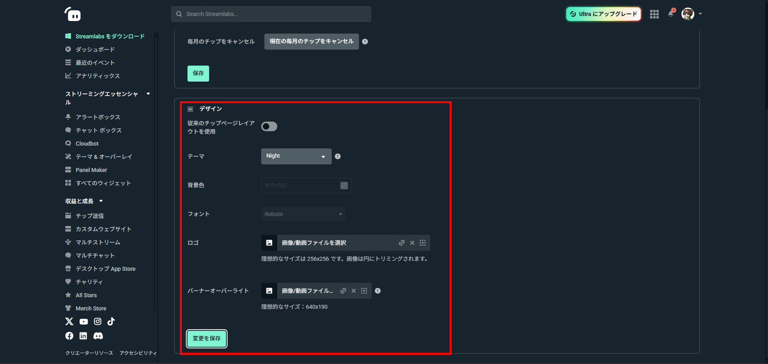Open the Instagram social icon

[98, 322]
